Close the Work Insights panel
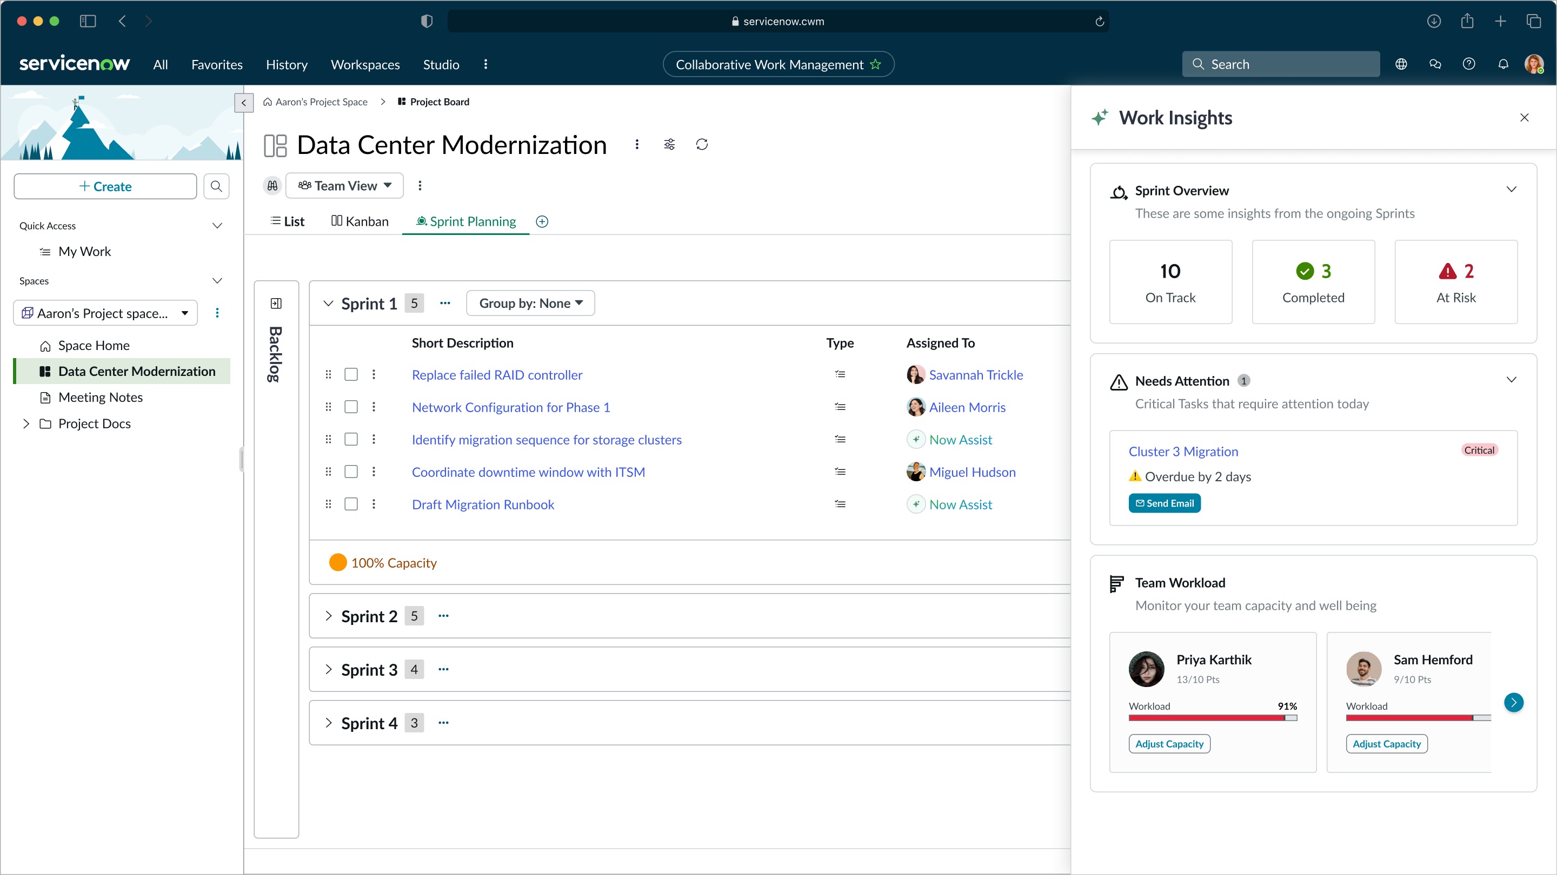1557x875 pixels. coord(1525,118)
